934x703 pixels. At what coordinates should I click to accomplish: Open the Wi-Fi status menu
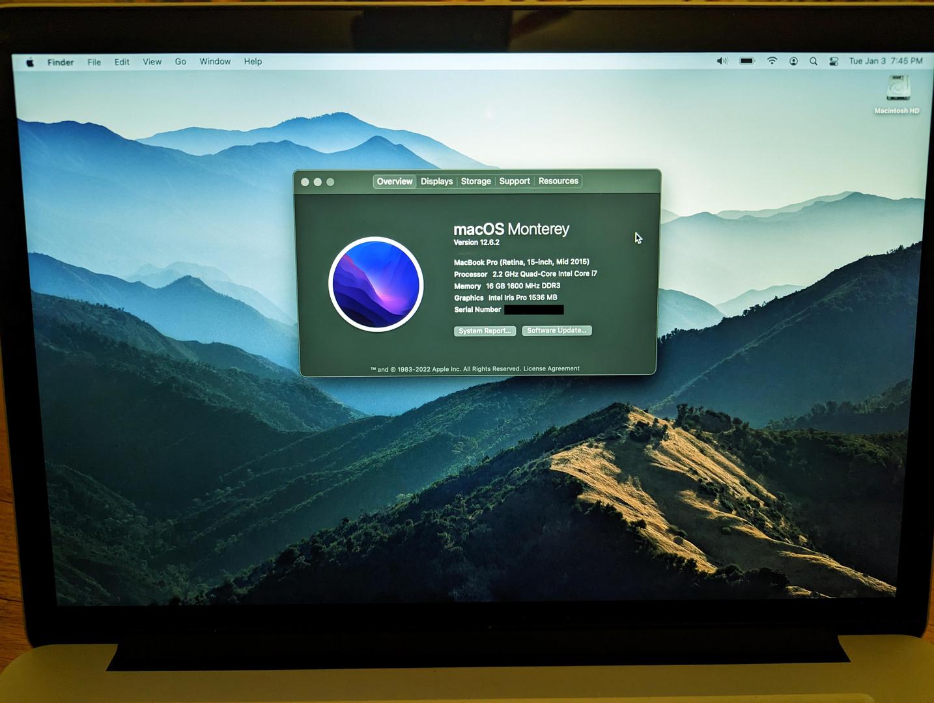tap(772, 61)
